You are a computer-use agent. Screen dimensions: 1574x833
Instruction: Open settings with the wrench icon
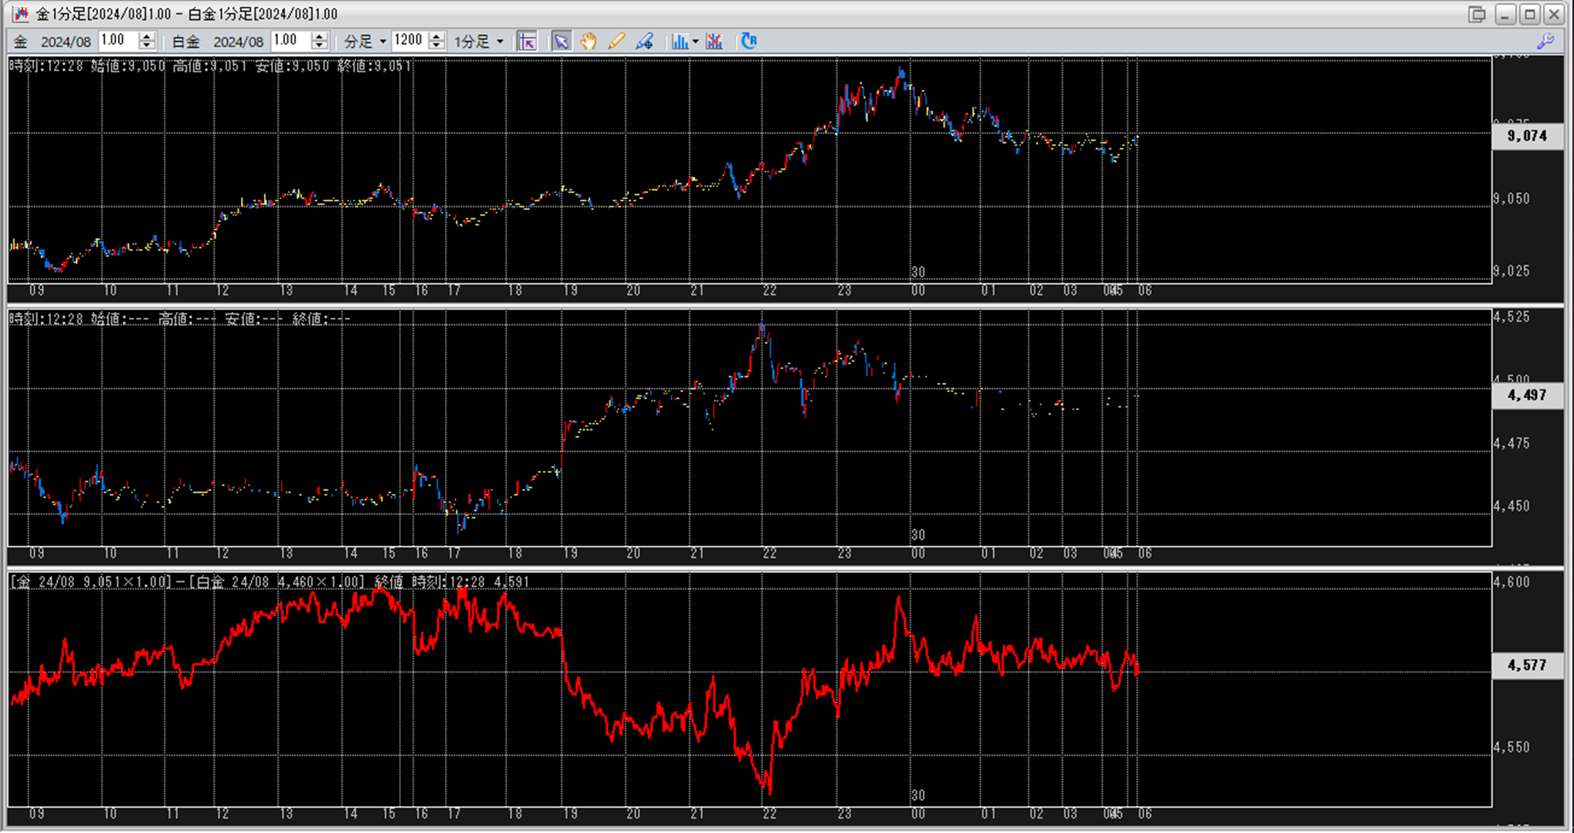pos(1545,42)
